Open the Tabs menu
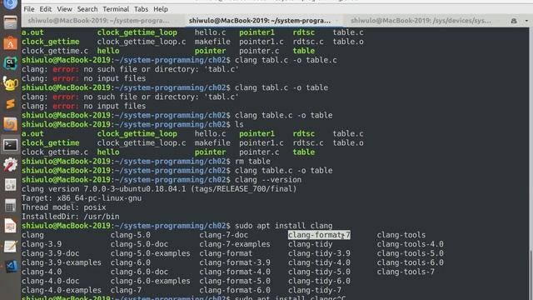533x300 pixels. point(141,9)
